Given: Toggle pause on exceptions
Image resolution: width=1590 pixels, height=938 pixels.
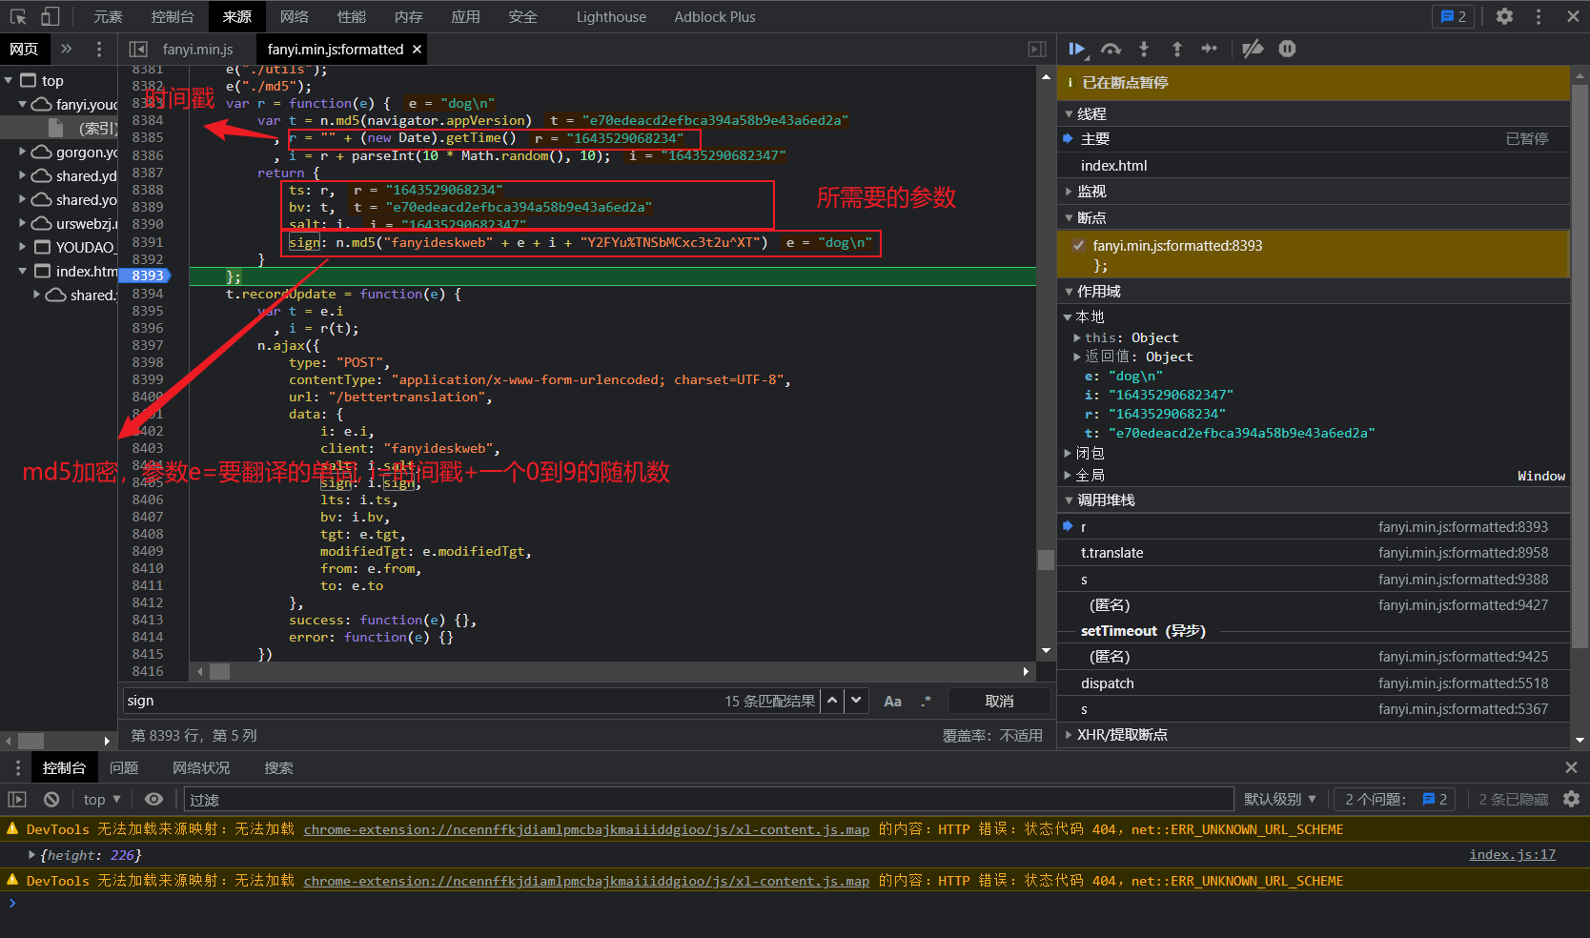Looking at the screenshot, I should coord(1287,49).
